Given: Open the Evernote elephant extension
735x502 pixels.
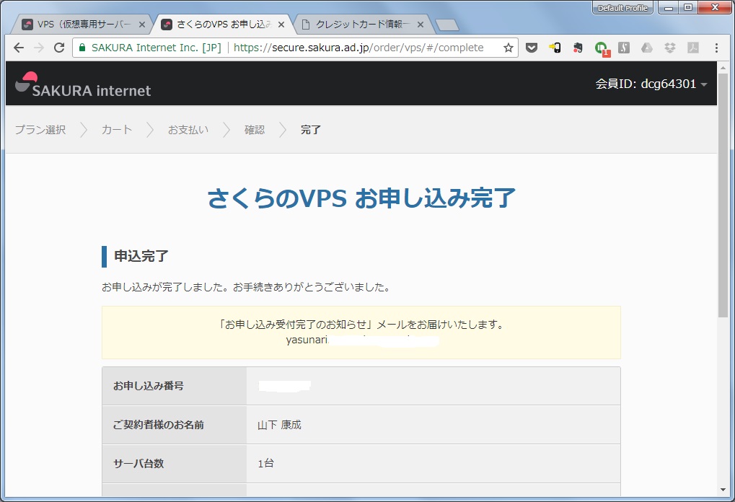Looking at the screenshot, I should (x=578, y=48).
